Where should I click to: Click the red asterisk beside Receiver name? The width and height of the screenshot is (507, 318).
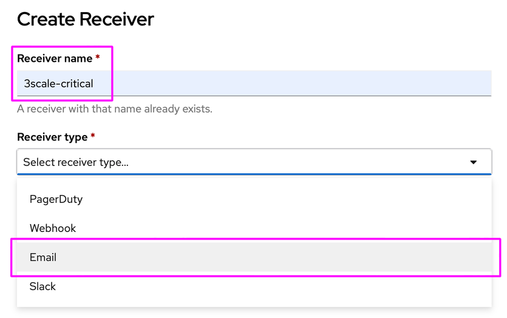(x=98, y=58)
